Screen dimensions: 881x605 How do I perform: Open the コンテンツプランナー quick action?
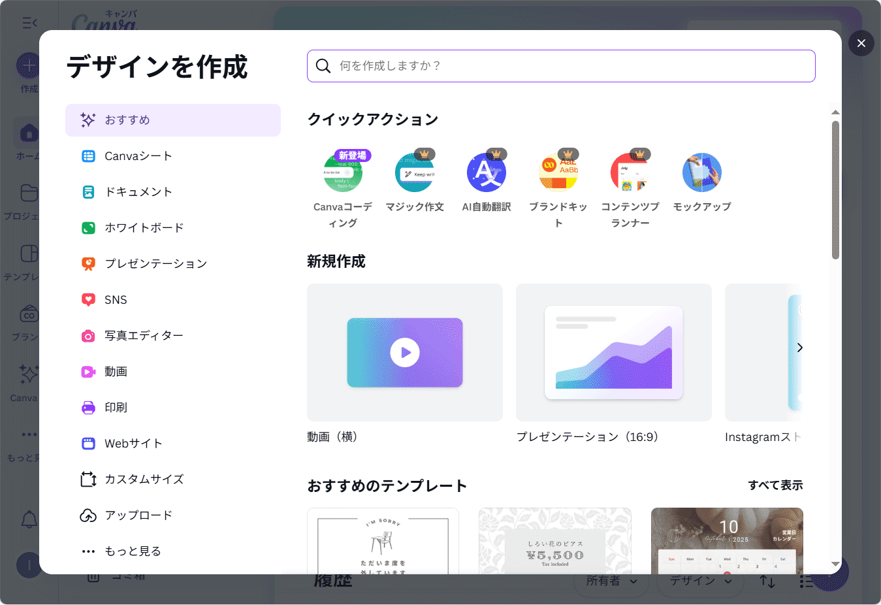tap(630, 173)
